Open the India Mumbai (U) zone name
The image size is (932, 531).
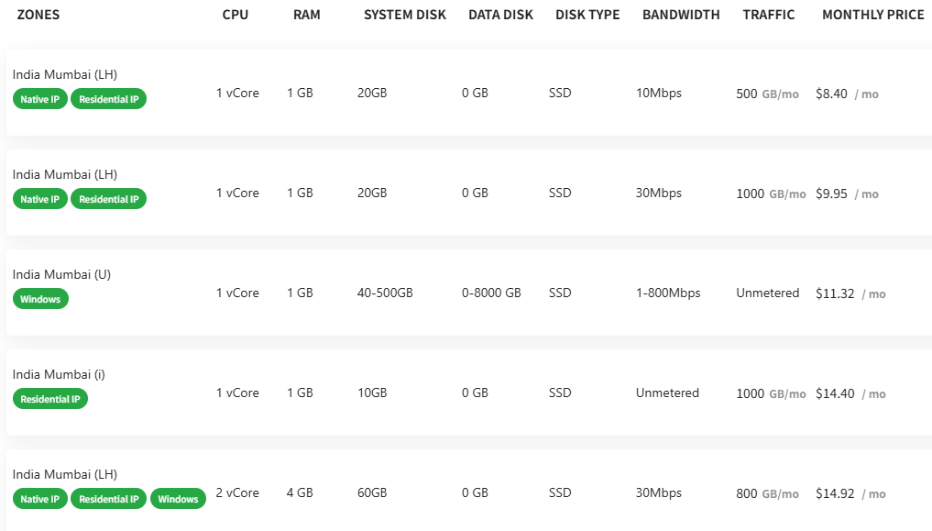tap(61, 274)
